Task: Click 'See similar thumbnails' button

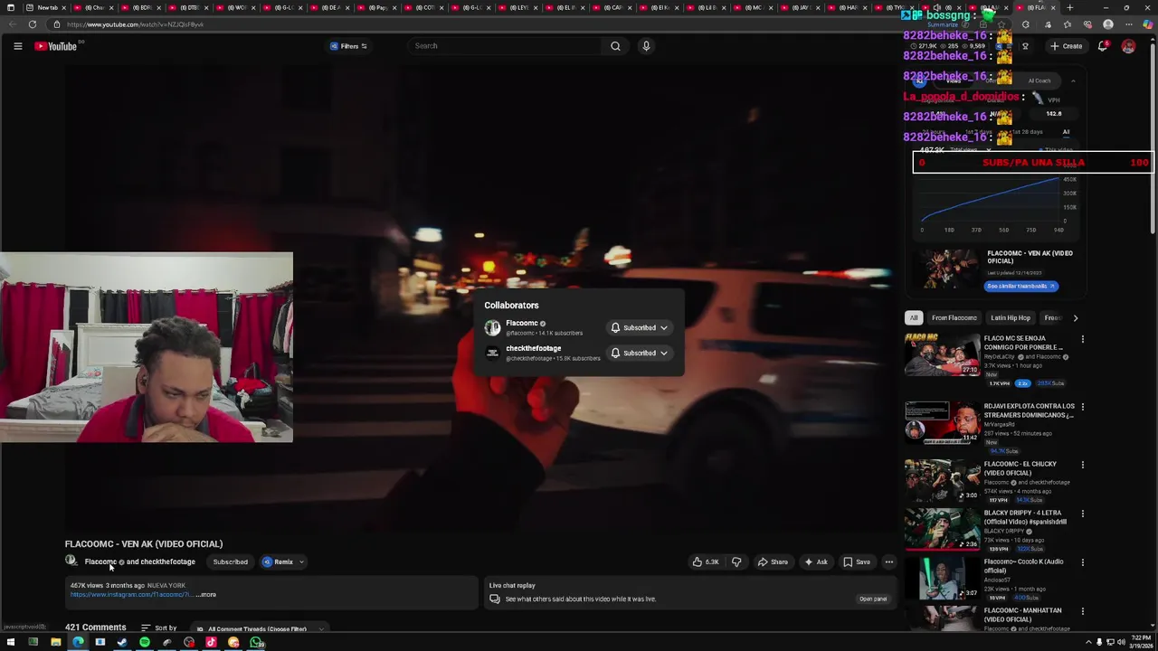Action: click(1021, 286)
